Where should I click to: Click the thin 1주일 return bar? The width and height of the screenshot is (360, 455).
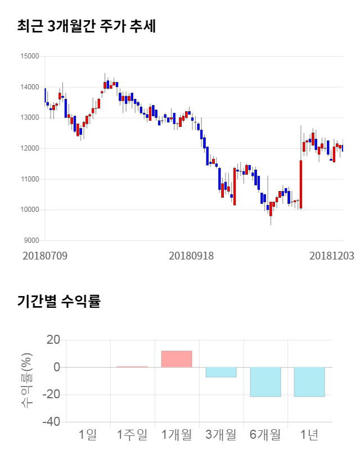(132, 367)
